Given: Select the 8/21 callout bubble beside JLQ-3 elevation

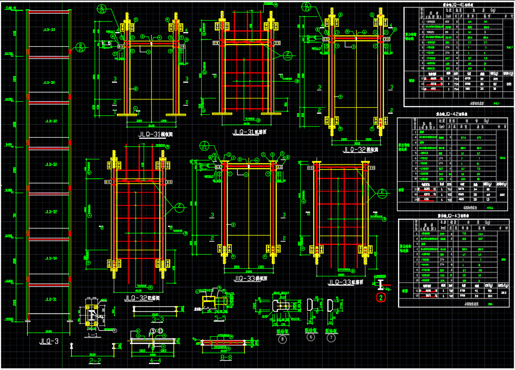Looking at the screenshot, I should pyautogui.click(x=80, y=46).
